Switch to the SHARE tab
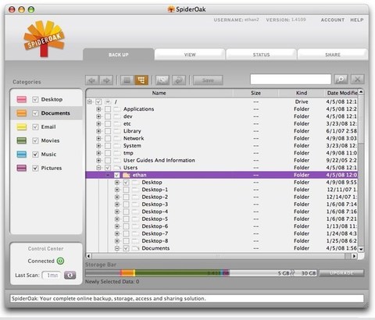The image size is (375, 320). [333, 55]
